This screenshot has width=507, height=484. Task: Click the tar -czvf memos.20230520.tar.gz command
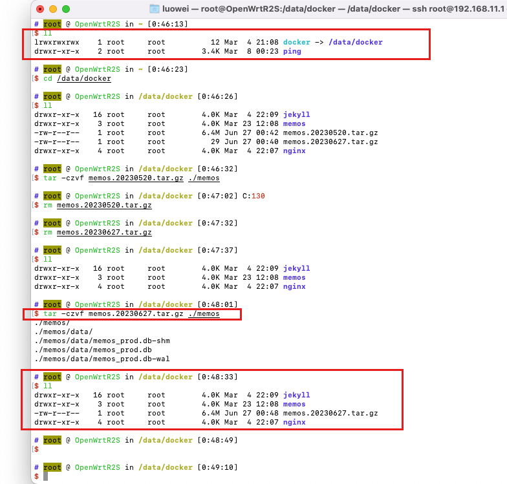pyautogui.click(x=131, y=178)
